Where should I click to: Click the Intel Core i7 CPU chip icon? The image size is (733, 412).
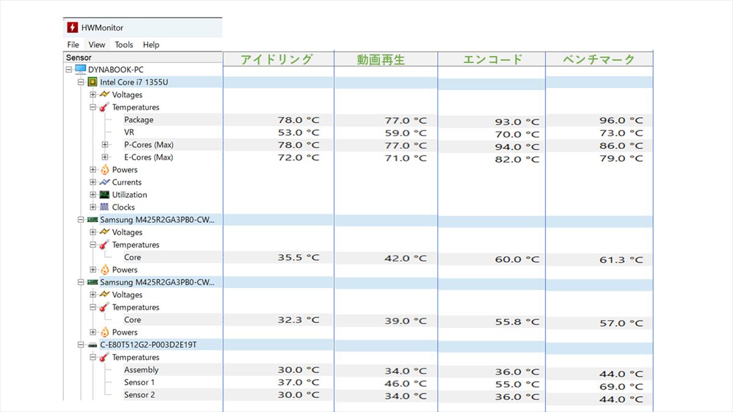coord(92,82)
